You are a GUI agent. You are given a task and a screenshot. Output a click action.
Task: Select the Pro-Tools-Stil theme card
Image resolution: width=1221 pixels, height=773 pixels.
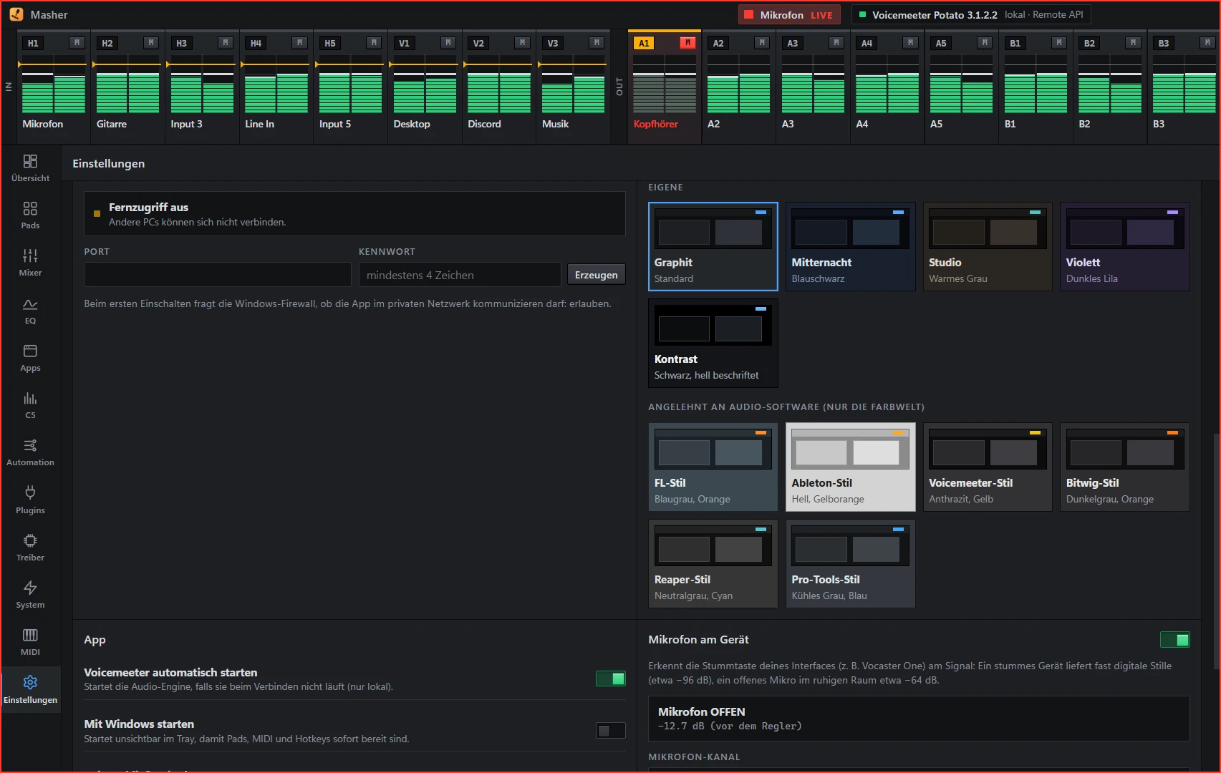850,563
